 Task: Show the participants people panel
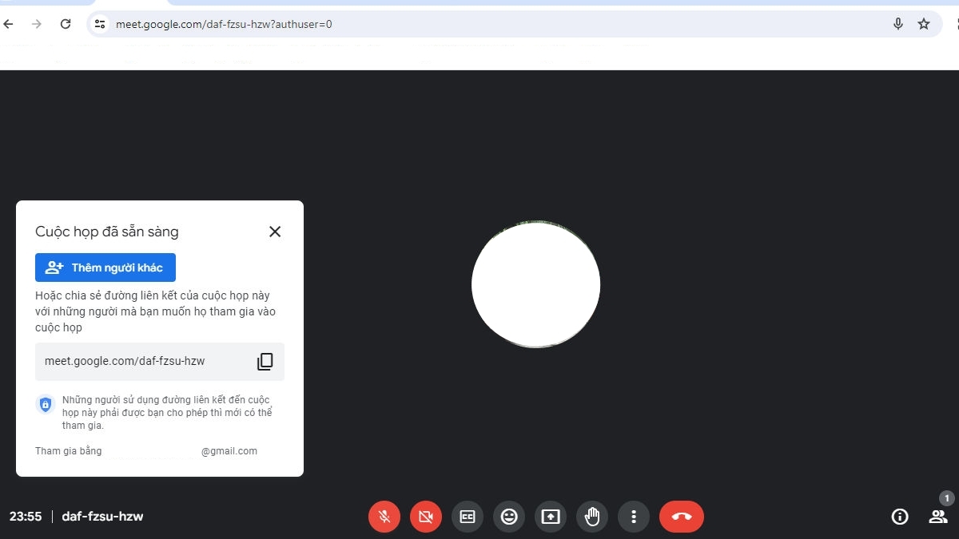pos(938,517)
